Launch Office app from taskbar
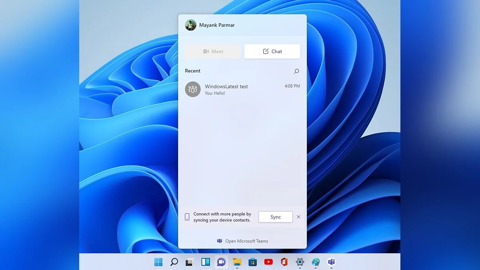The image size is (480, 270). (x=284, y=262)
